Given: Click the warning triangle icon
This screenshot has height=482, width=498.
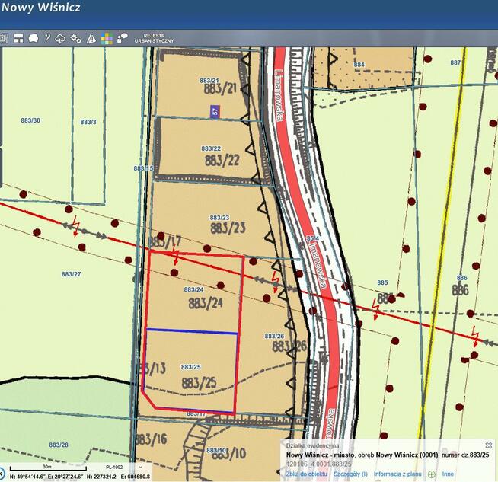Looking at the screenshot, I should [91, 38].
